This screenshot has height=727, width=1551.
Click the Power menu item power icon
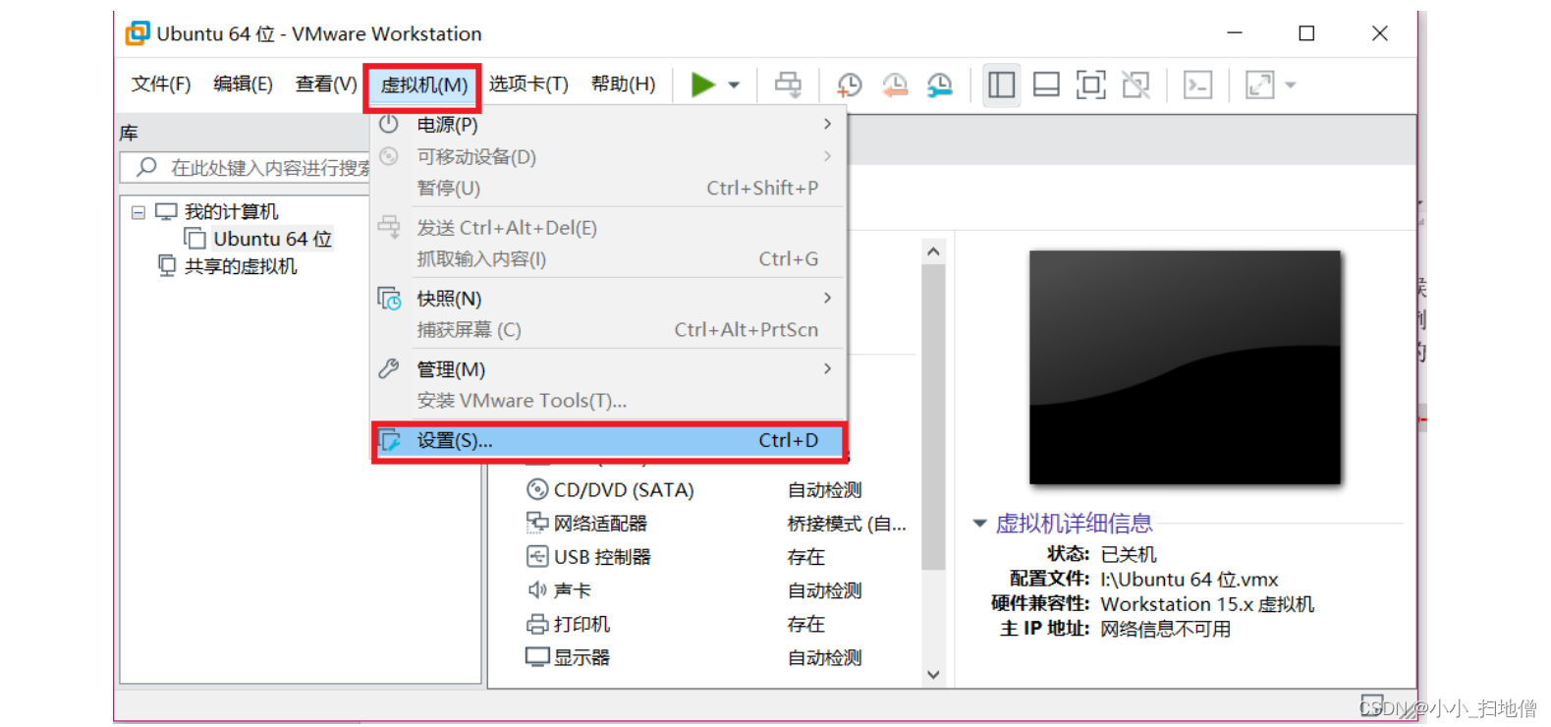coord(389,124)
